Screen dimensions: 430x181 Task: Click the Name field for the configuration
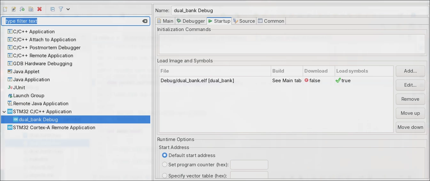[300, 11]
